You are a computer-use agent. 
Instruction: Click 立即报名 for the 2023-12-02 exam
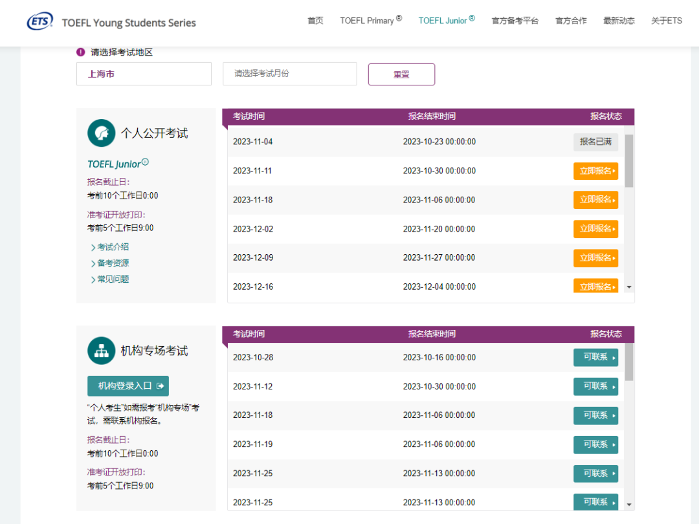click(595, 228)
